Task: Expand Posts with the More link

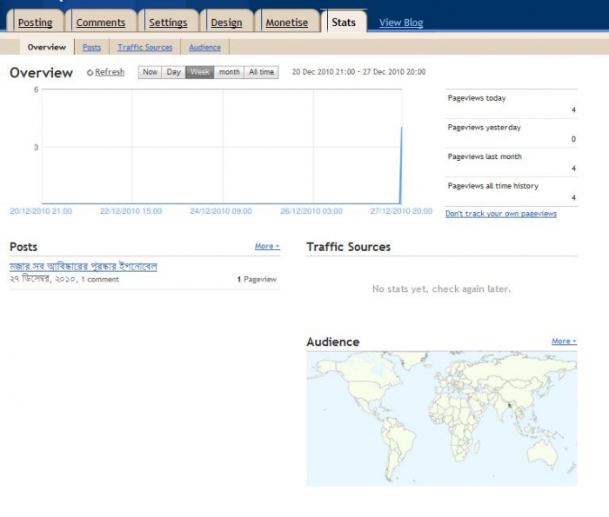Action: click(266, 247)
